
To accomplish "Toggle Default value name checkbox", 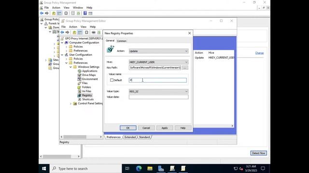I will click(112, 80).
